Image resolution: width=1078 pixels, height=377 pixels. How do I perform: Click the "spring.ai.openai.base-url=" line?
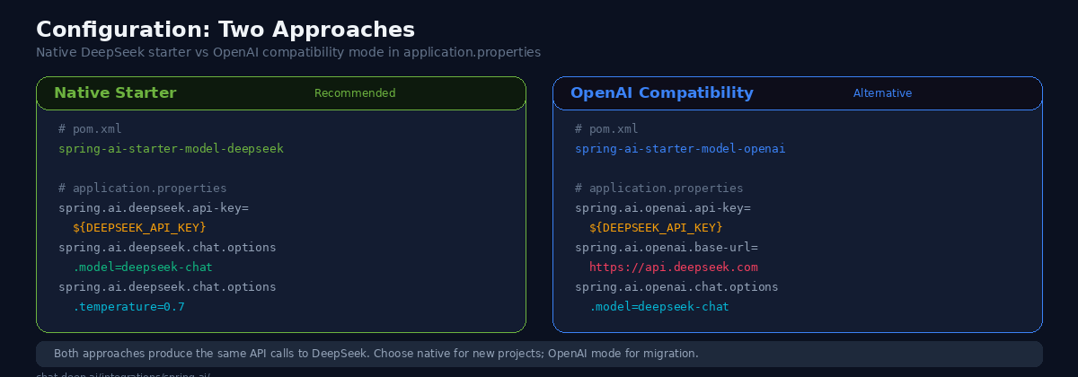[x=667, y=248]
